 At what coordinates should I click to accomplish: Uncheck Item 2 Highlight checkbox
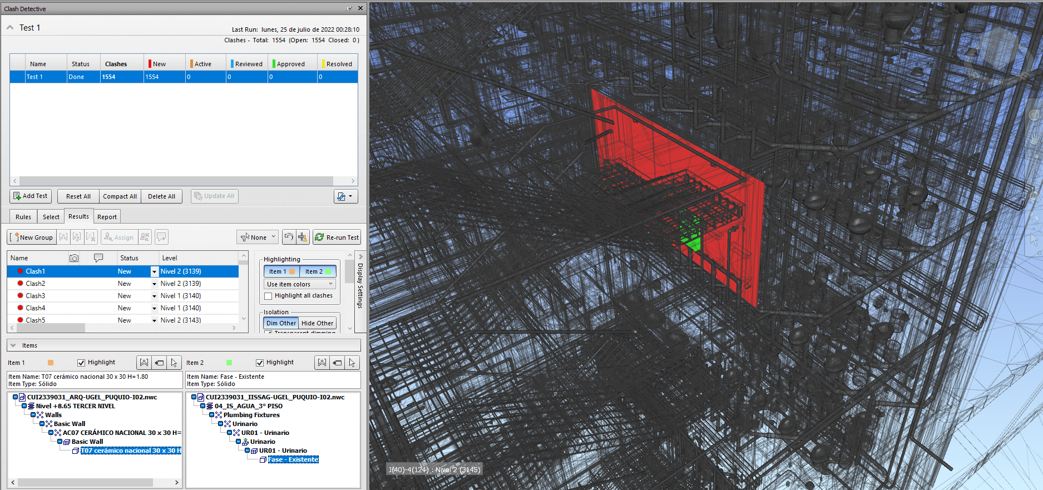tap(260, 363)
